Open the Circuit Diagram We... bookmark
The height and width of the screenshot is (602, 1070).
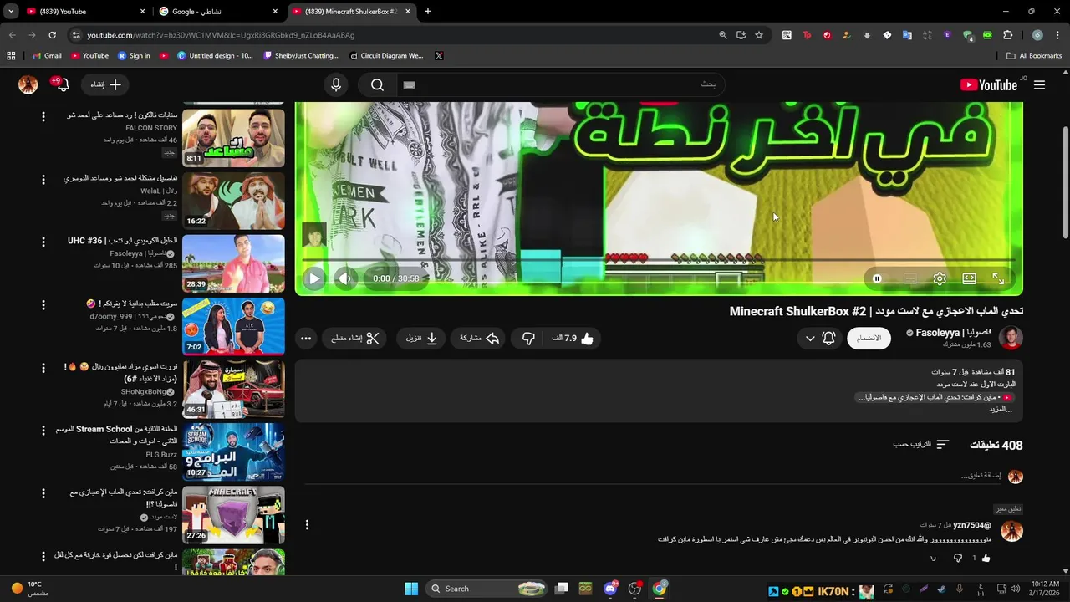(x=385, y=56)
